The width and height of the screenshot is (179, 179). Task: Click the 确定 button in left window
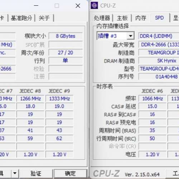70,173
